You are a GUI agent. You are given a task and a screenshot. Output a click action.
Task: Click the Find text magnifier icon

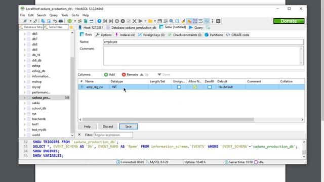coord(171,21)
